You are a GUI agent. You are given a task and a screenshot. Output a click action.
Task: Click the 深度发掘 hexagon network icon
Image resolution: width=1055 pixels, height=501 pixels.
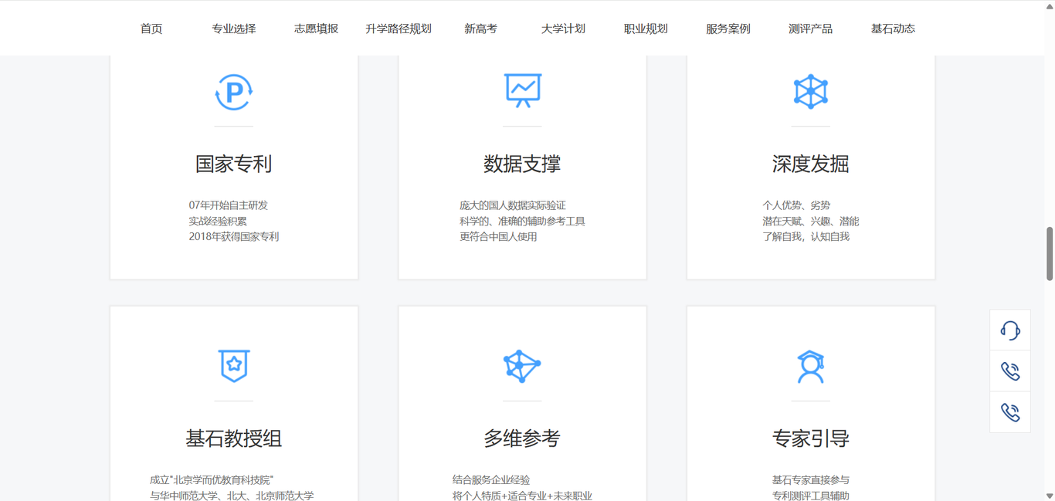pos(810,91)
